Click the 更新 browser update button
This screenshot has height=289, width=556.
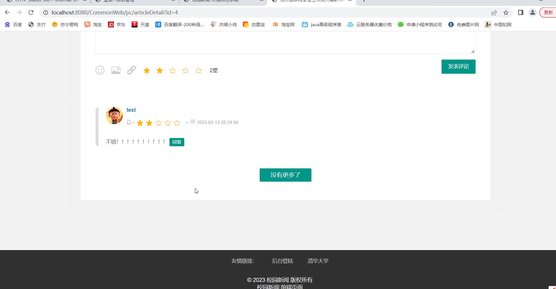click(548, 12)
